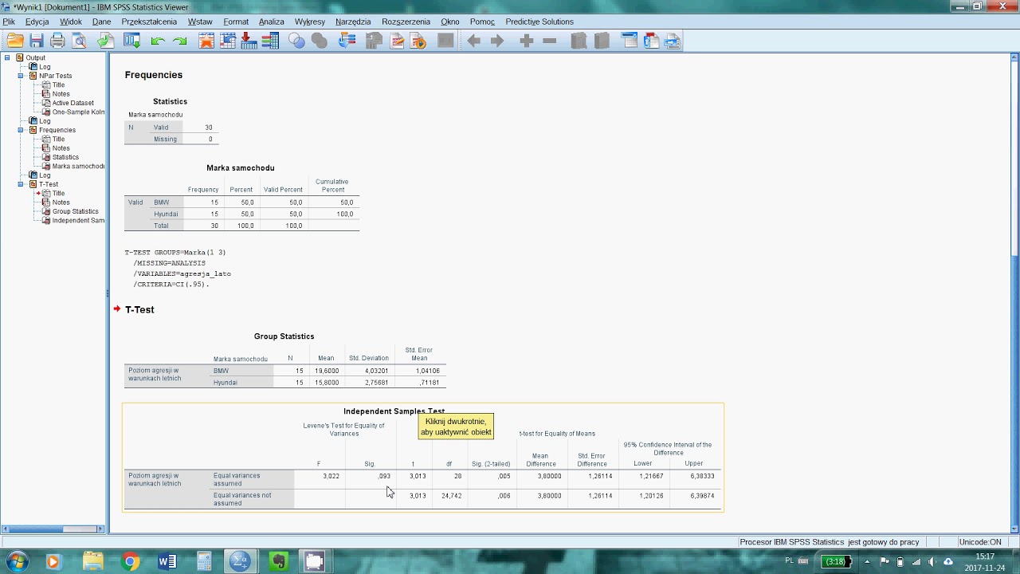Viewport: 1020px width, 574px height.
Task: Open the Narzędzia menu
Action: 353,22
